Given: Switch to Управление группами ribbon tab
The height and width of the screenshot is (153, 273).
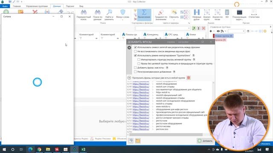Looking at the screenshot, I should [37, 6].
